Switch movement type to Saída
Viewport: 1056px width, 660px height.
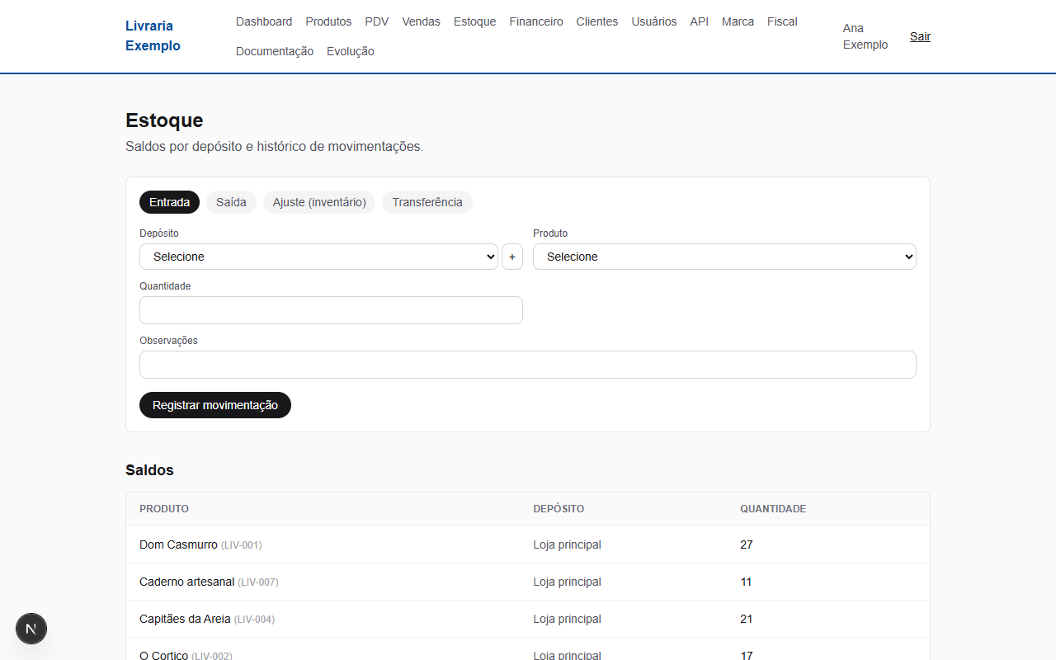231,202
